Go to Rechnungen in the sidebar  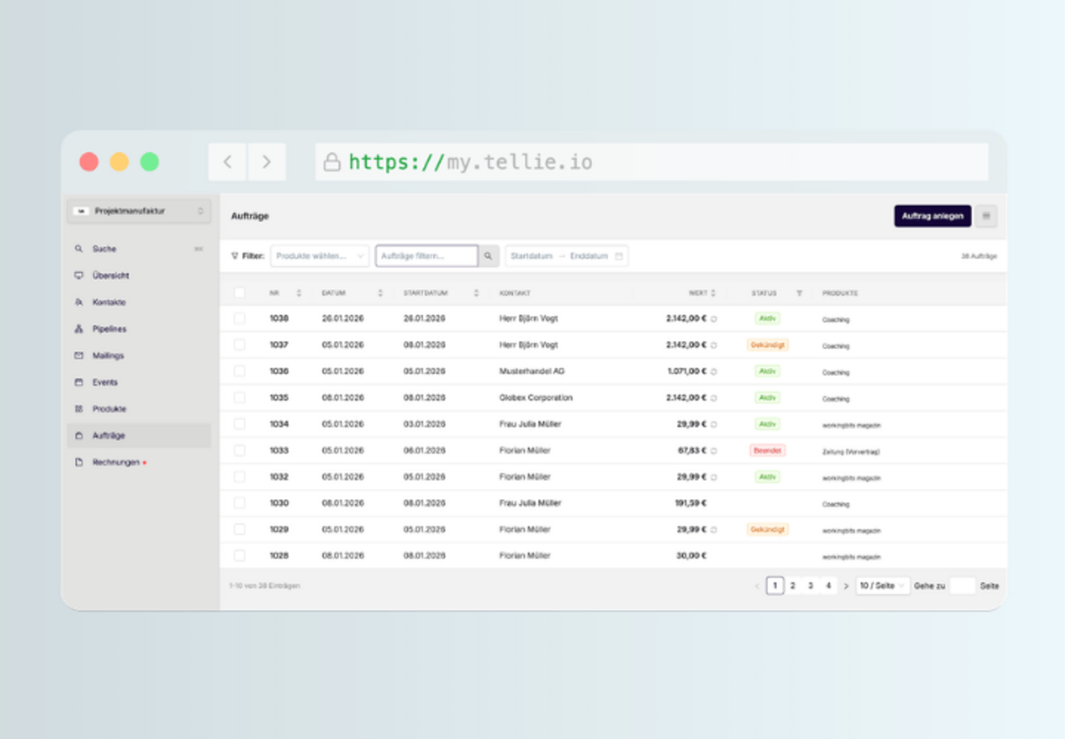(x=116, y=463)
